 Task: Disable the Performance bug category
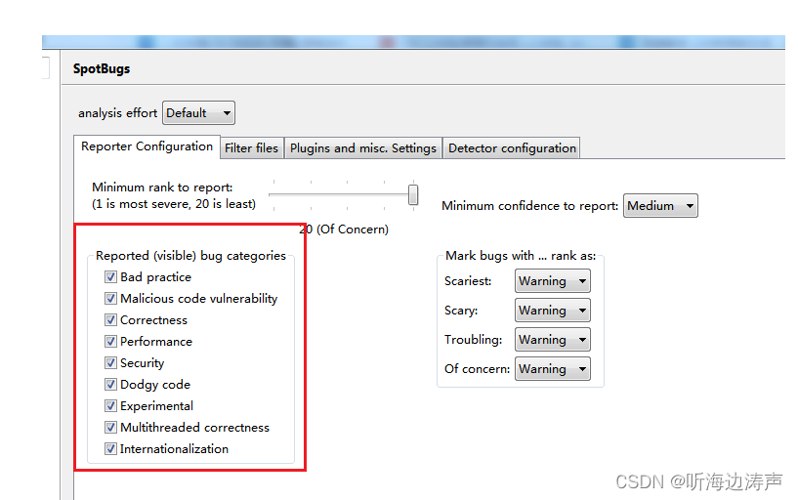click(110, 341)
